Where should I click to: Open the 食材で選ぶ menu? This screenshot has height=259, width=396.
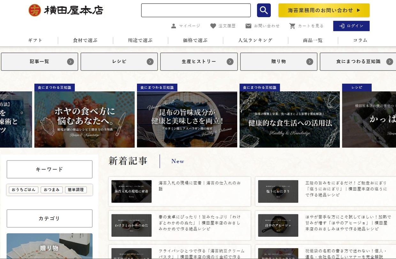pos(85,40)
